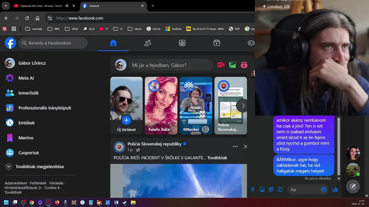Choose a GIF in the chat toolbar
Viewport: 369px width, 207px height.
tap(280, 189)
